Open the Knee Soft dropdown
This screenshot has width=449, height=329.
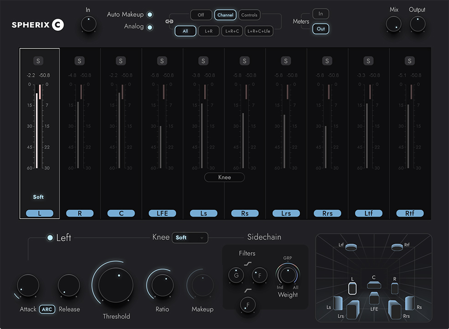(190, 238)
